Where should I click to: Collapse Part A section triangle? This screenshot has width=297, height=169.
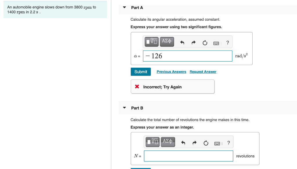(124, 7)
